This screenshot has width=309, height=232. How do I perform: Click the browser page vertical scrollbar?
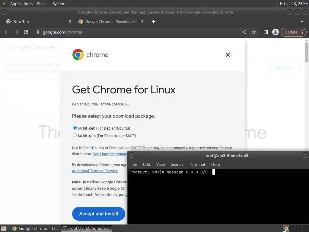click(307, 52)
